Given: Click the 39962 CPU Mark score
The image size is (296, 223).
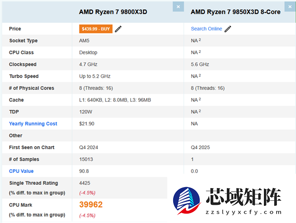Looking at the screenshot, I should coord(91,205).
